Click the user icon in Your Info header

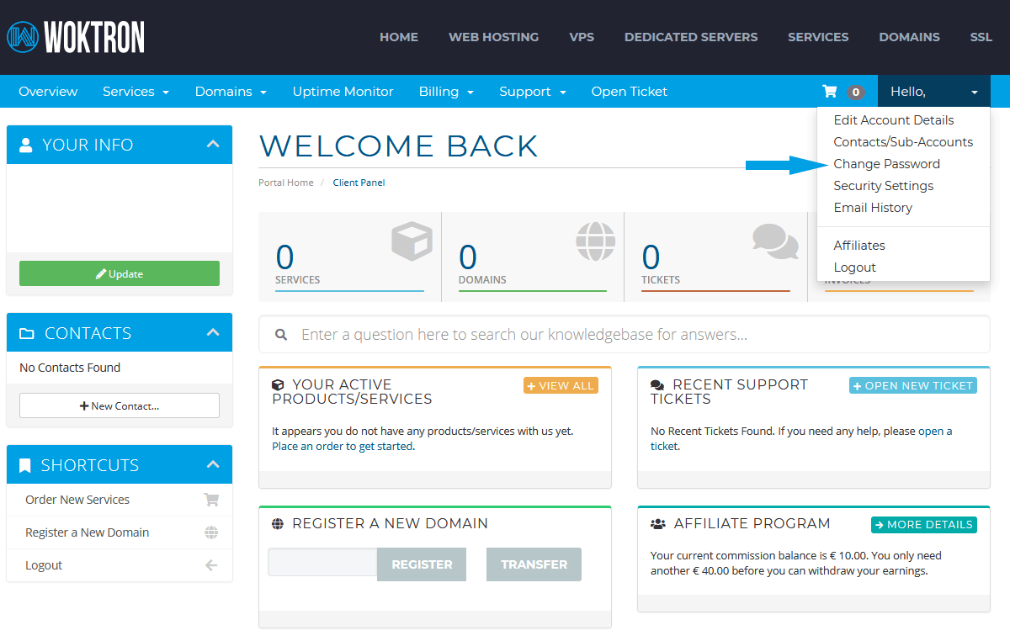pos(25,145)
